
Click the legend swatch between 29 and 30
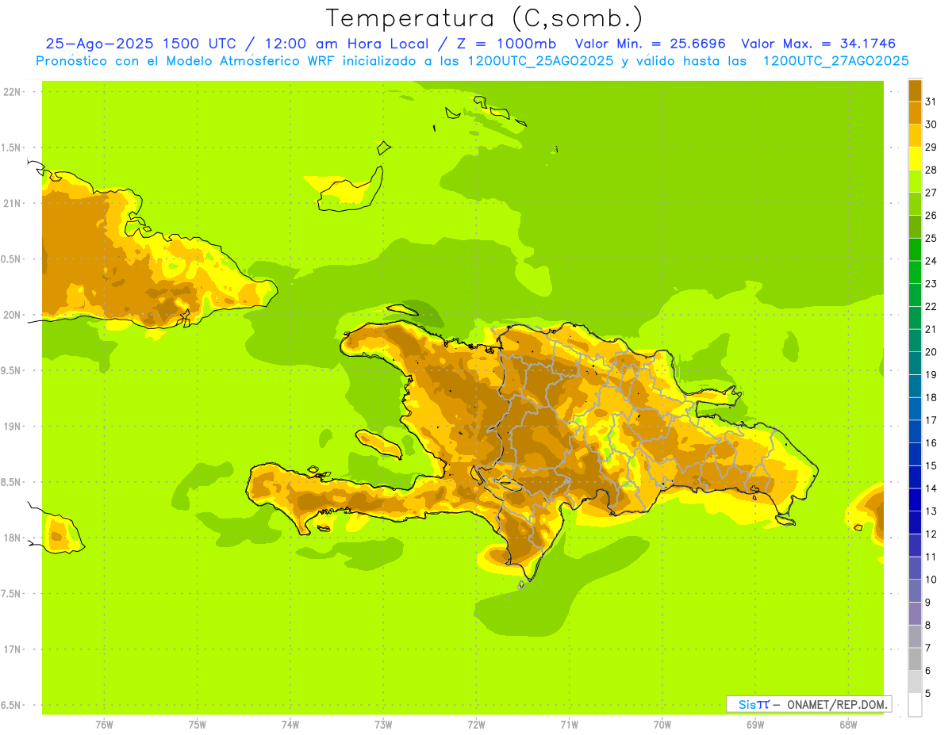tap(915, 136)
